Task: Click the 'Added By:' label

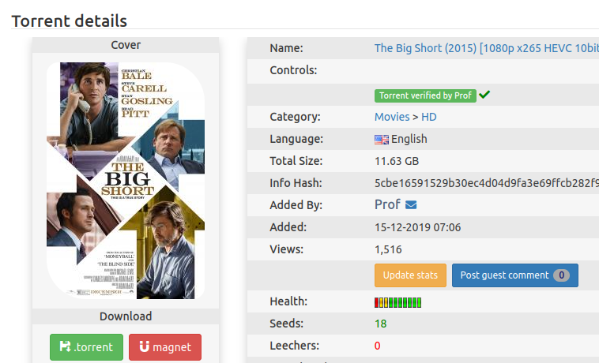Action: click(296, 205)
